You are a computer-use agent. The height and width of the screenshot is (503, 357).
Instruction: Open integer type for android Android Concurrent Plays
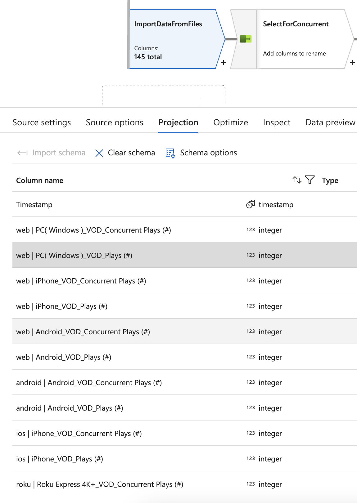click(270, 383)
